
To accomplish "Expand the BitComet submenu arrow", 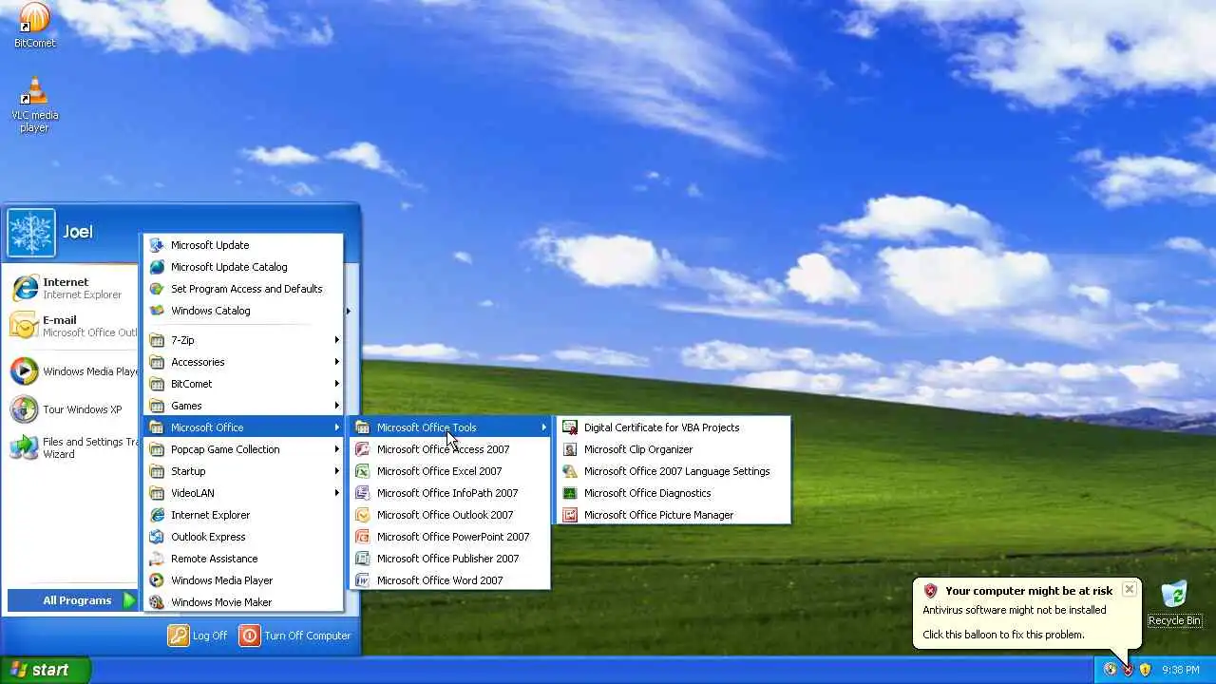I will 336,384.
